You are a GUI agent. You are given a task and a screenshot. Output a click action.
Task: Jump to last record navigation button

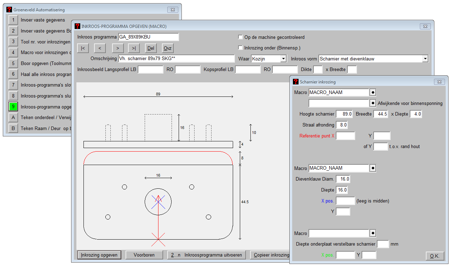pos(134,48)
